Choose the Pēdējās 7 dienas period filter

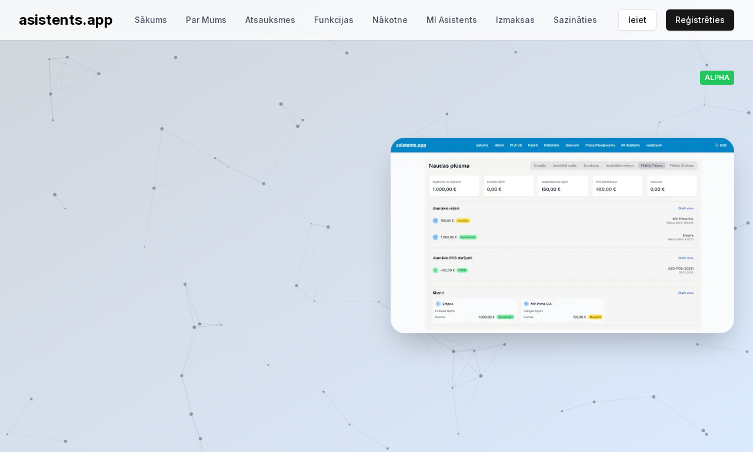[x=652, y=166]
